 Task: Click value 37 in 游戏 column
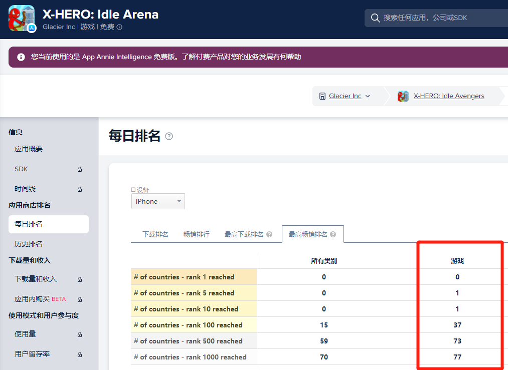457,325
